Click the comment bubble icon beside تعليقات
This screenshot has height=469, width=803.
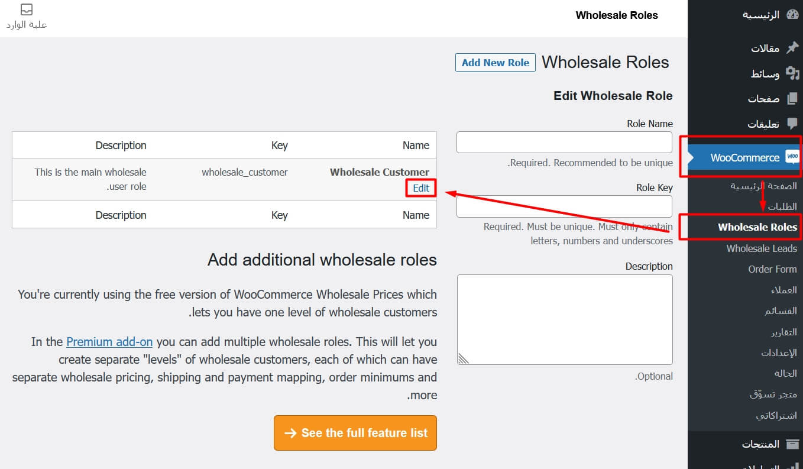click(x=792, y=124)
